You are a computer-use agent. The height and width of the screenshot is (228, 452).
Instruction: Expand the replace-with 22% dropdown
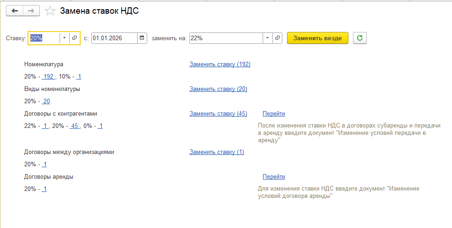[x=267, y=38]
